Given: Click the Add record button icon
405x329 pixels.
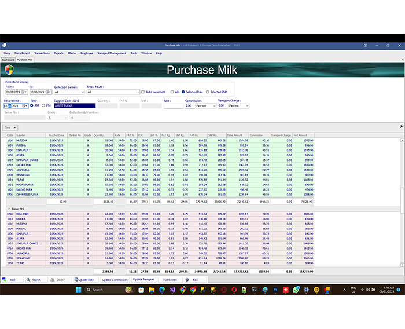Looking at the screenshot, I should coord(5,279).
